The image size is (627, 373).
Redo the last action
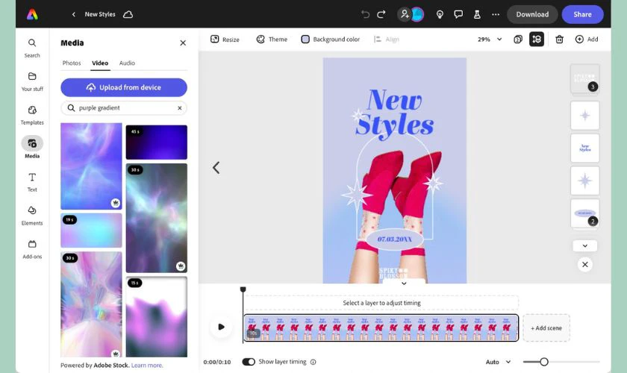[x=381, y=14]
